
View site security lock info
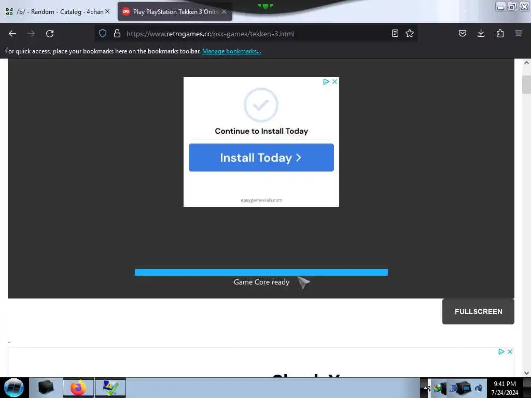117,34
